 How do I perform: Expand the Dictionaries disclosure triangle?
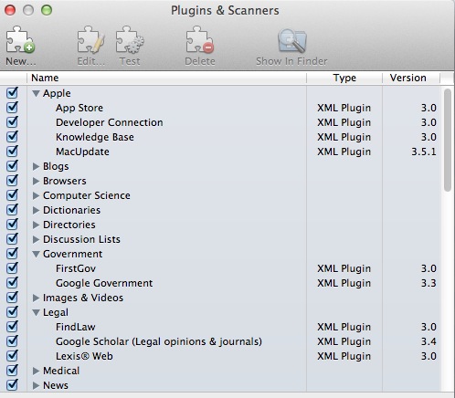[x=36, y=210]
